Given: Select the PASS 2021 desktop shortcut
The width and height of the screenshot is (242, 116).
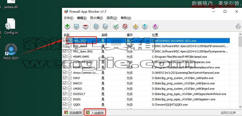Looking at the screenshot, I should [x=11, y=52].
